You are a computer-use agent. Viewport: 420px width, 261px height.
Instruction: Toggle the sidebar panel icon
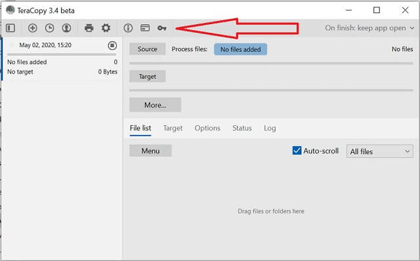tap(10, 28)
